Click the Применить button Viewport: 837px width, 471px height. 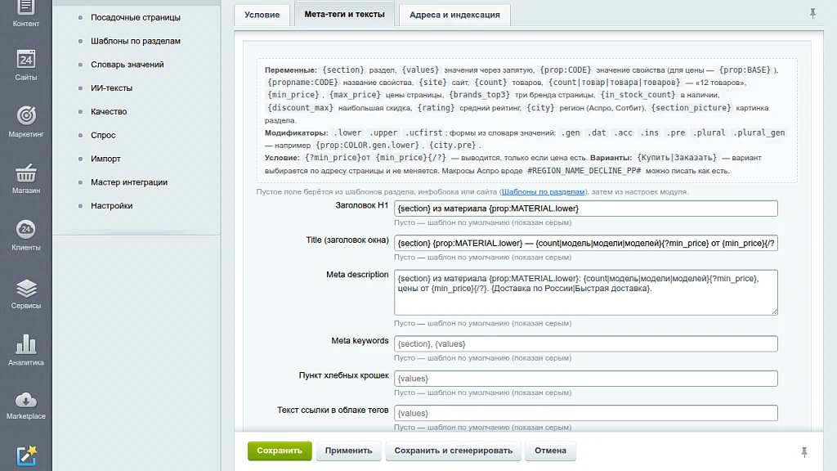[x=348, y=451]
